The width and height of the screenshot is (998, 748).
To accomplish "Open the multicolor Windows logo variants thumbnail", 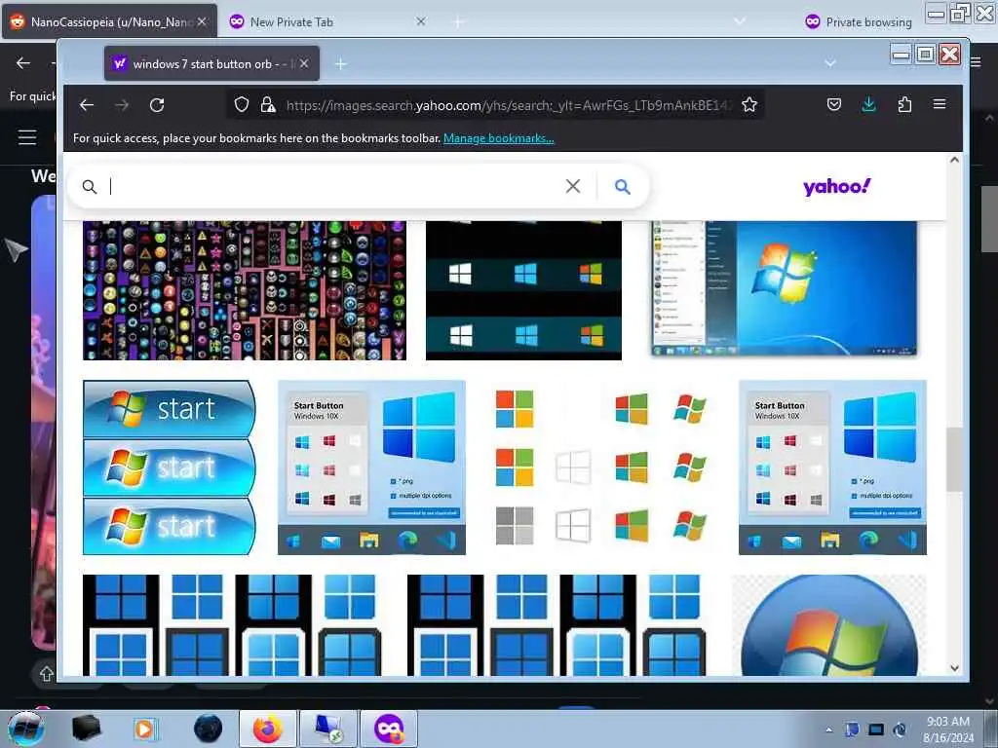I will tap(601, 467).
